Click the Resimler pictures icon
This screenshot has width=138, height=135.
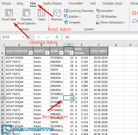[x=57, y=13]
